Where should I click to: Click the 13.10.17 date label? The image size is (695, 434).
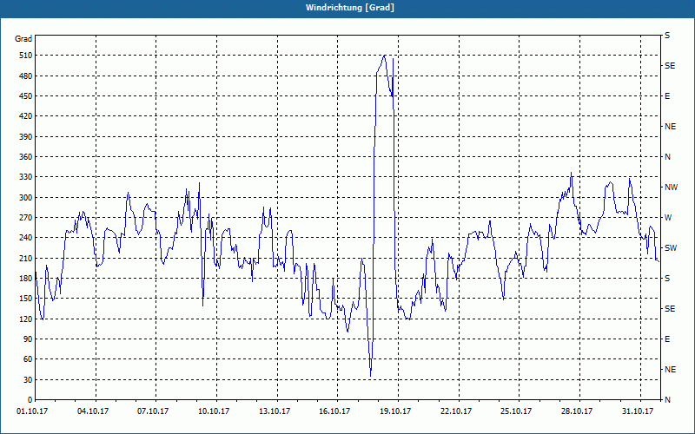[x=275, y=411]
